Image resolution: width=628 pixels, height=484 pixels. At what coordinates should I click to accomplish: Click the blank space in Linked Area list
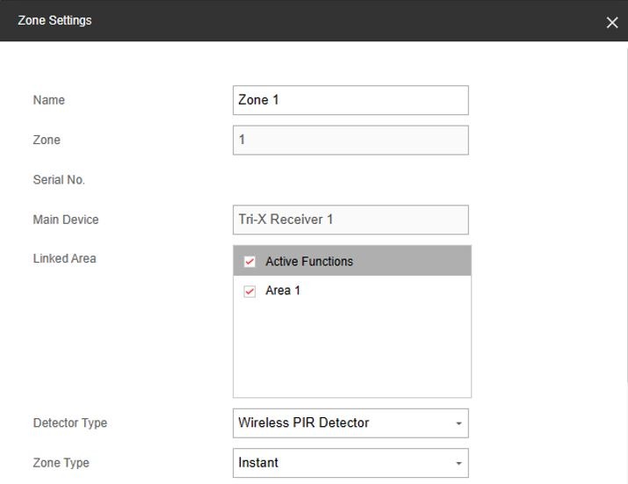(x=351, y=349)
